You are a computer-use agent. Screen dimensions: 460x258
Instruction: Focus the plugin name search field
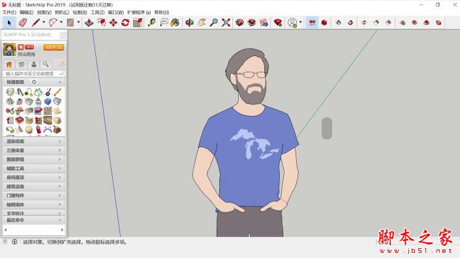pos(34,74)
